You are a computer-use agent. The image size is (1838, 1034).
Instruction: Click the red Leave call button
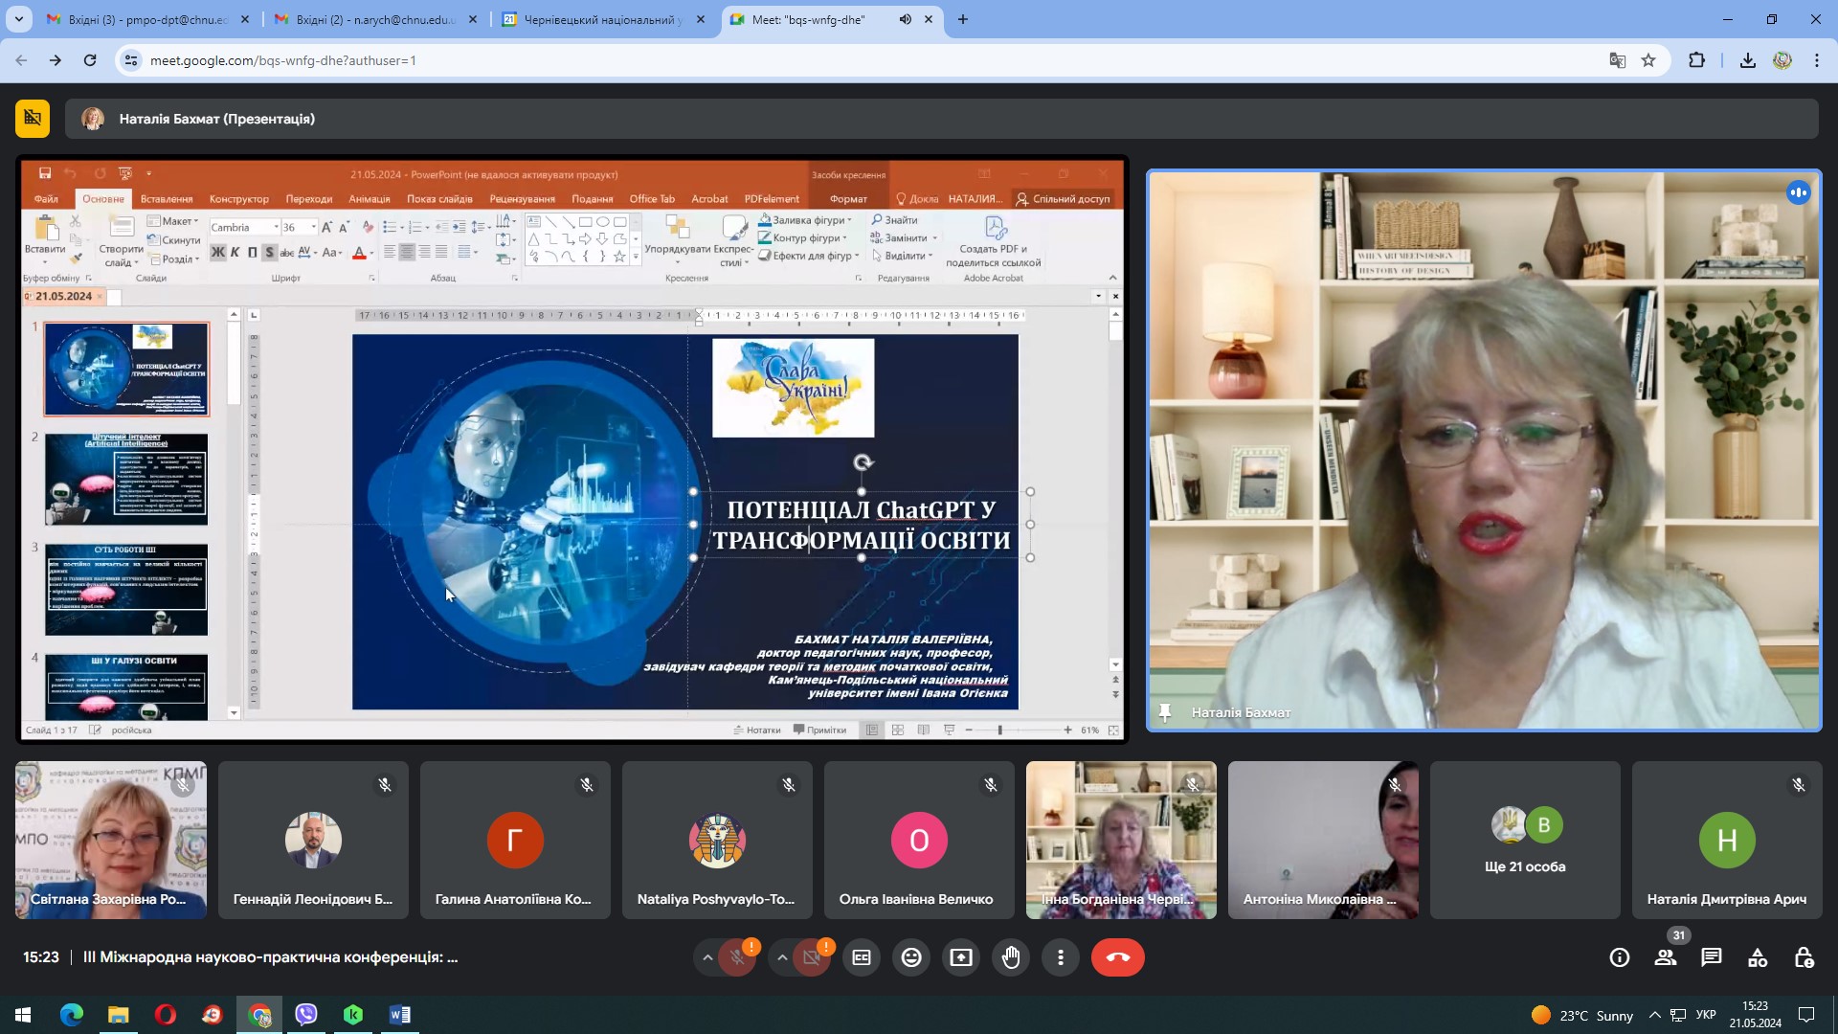(x=1117, y=957)
